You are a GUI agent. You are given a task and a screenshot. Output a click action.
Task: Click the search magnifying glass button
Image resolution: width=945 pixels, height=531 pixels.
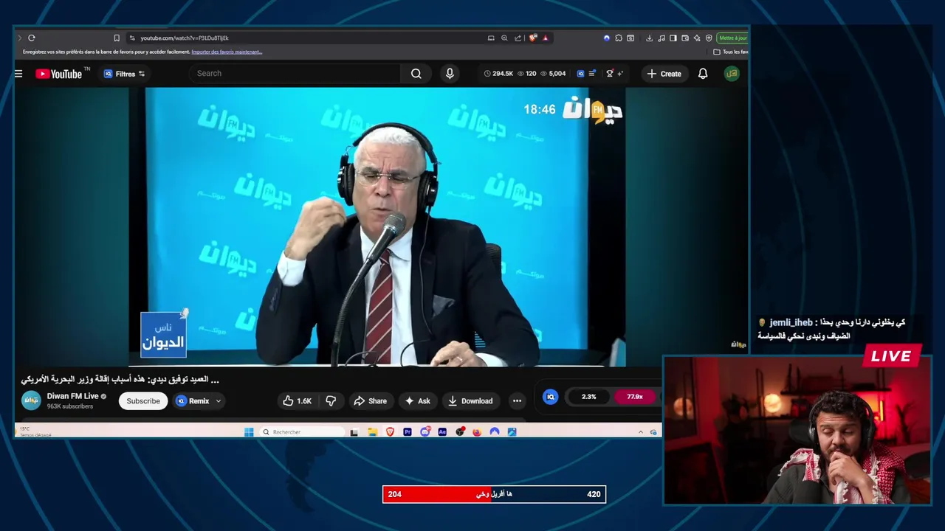[416, 73]
